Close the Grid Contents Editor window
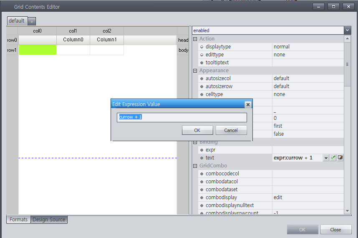 point(348,7)
